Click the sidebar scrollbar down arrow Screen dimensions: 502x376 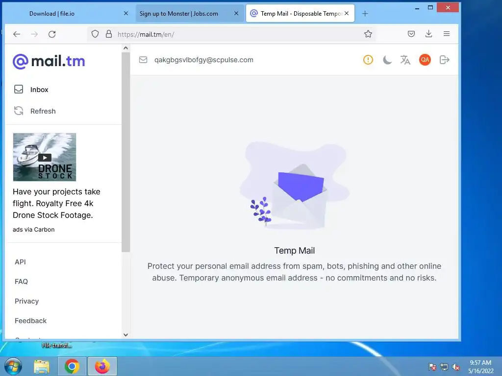126,335
